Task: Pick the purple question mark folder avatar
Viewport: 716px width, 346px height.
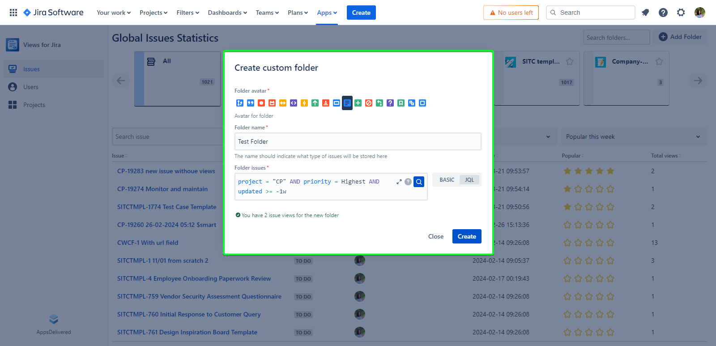Action: [x=390, y=103]
